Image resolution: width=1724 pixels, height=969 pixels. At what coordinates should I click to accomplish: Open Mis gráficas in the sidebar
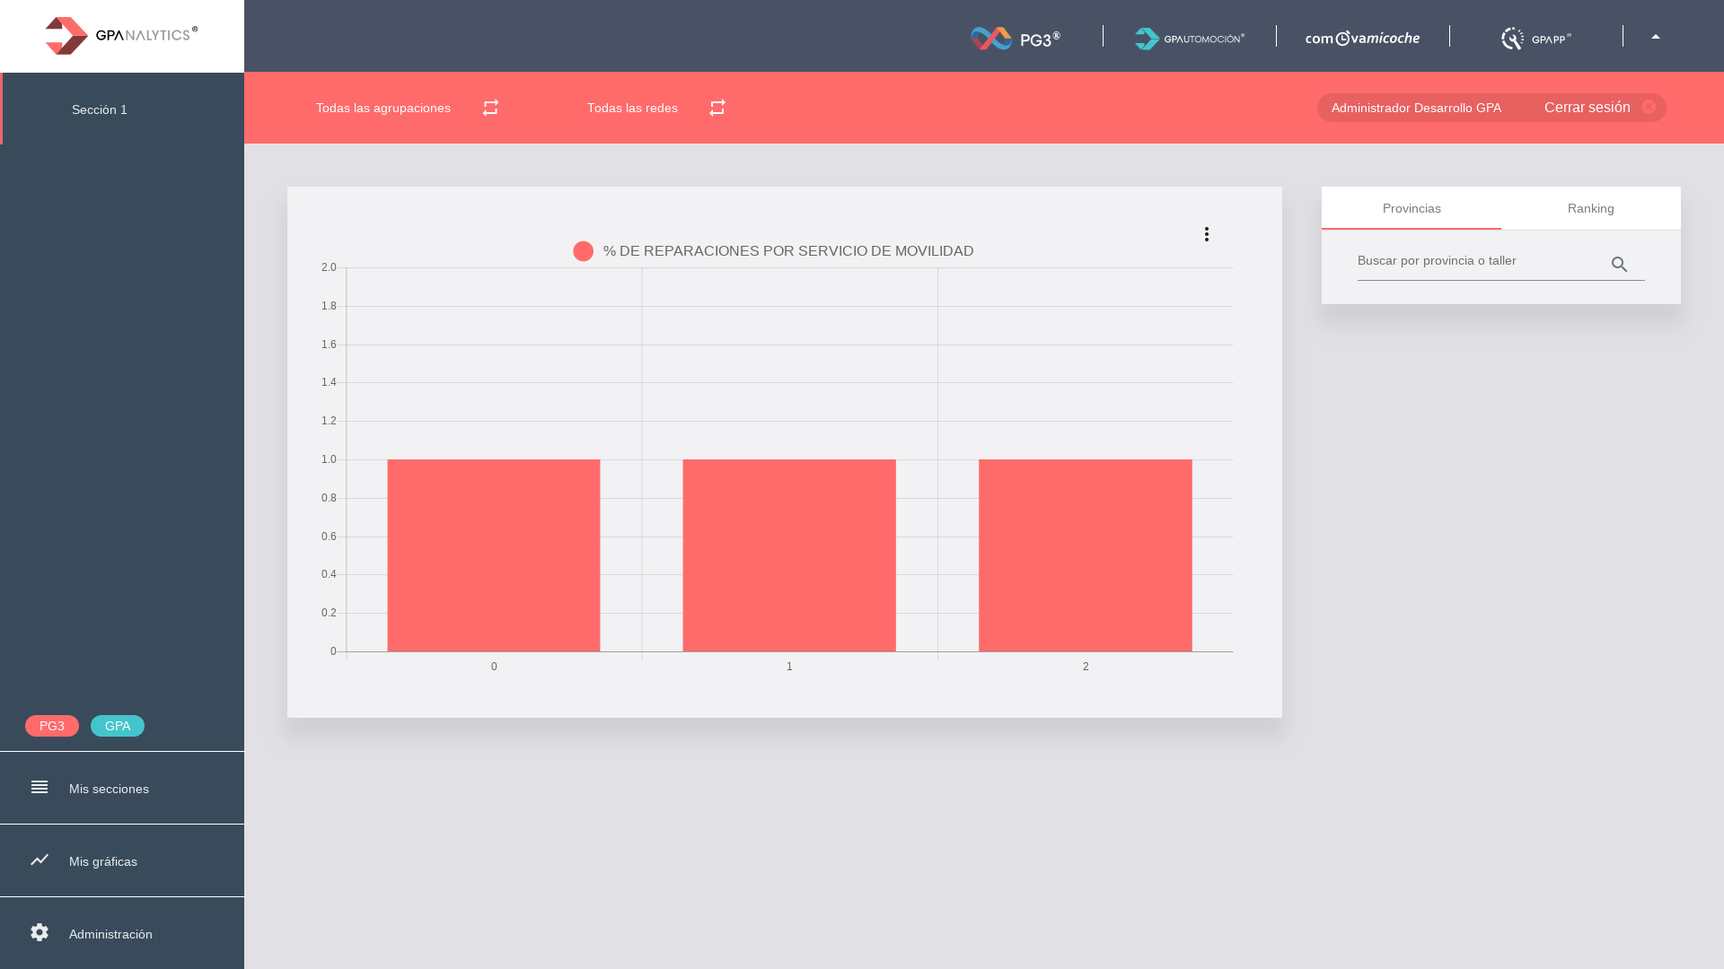103,861
